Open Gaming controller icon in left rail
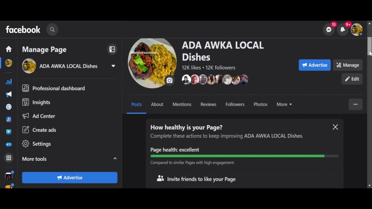372x209 pixels. (x=9, y=144)
